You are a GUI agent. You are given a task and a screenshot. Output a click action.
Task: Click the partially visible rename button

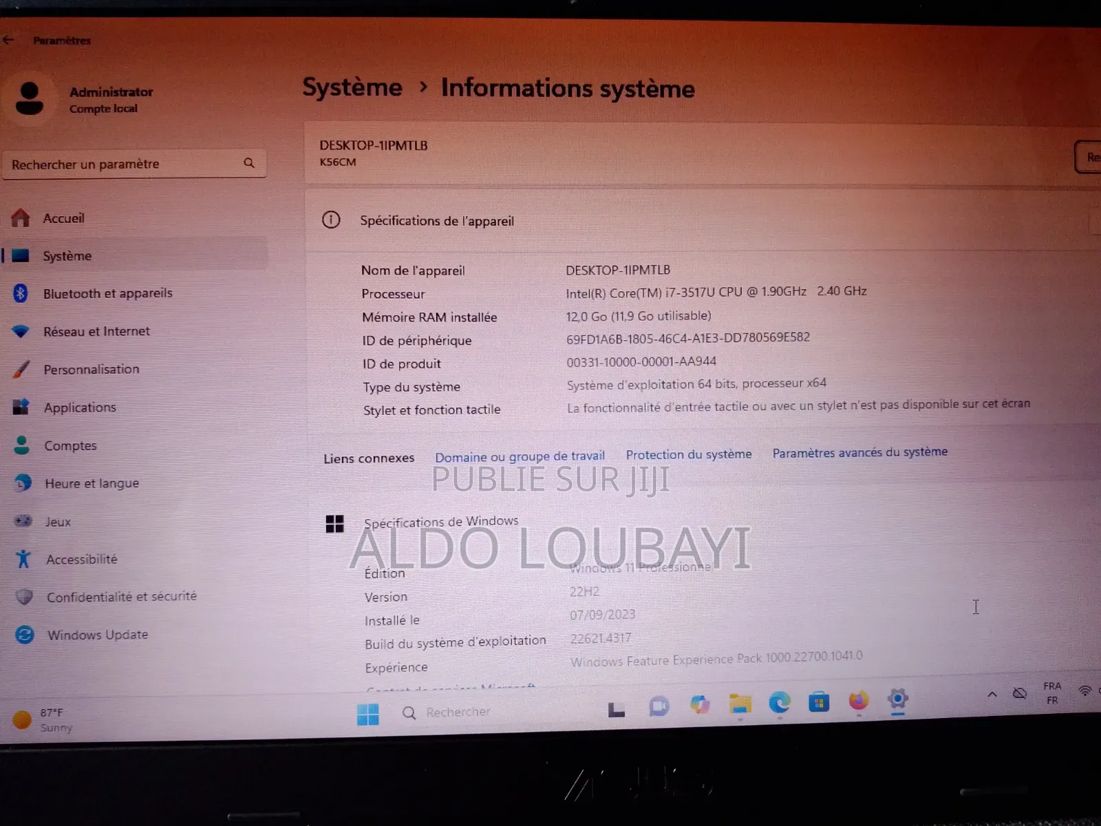pyautogui.click(x=1088, y=157)
